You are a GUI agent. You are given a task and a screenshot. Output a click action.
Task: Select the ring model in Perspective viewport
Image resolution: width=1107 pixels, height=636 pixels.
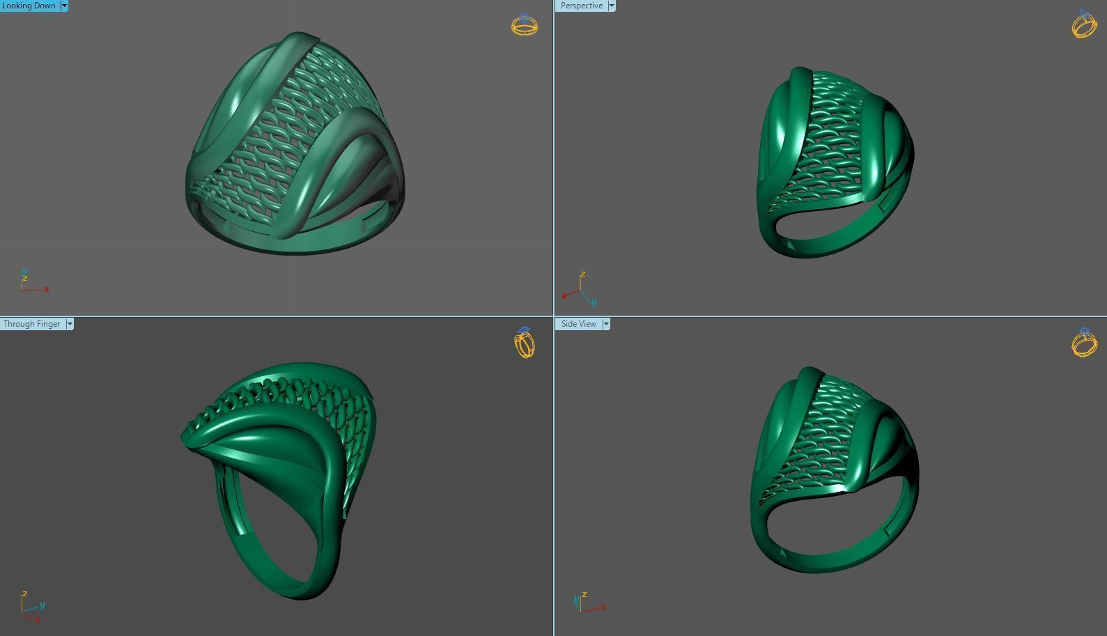[x=835, y=163]
